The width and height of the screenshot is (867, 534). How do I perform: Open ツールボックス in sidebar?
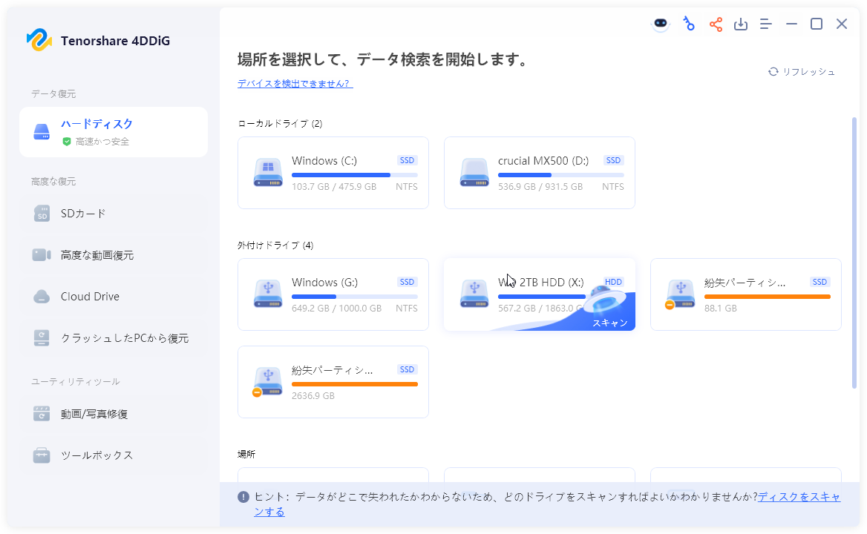click(114, 455)
